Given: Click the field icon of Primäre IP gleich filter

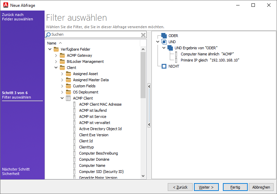Looking at the screenshot, I should coord(176,60).
